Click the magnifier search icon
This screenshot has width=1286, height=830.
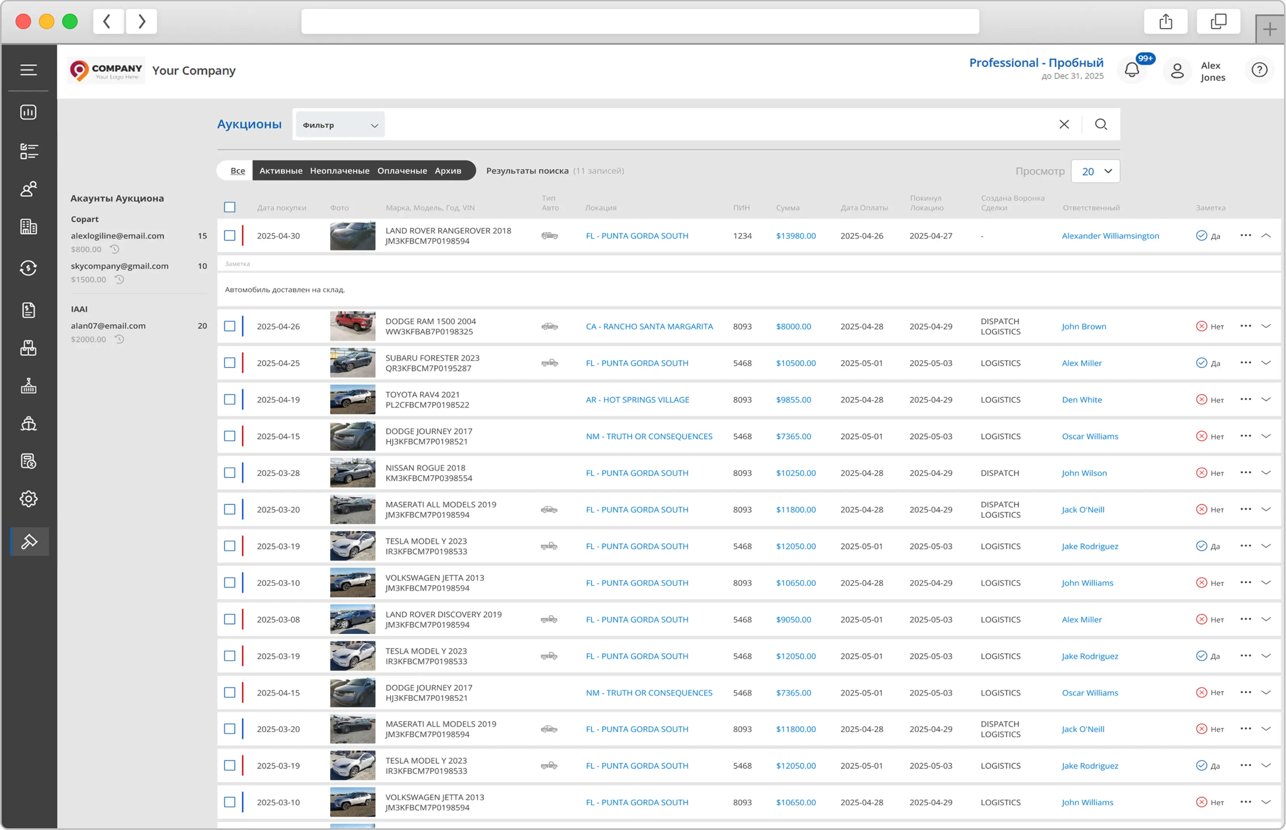(1101, 124)
